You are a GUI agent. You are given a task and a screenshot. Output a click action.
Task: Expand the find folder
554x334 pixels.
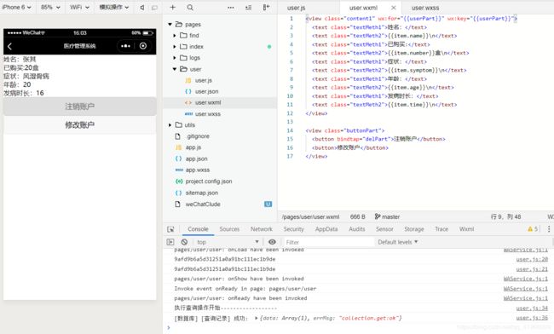[175, 36]
